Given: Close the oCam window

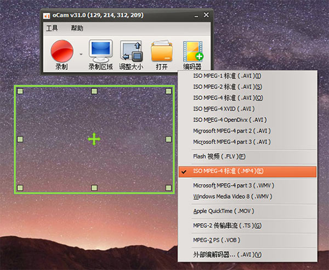Looking at the screenshot, I should 206,15.
